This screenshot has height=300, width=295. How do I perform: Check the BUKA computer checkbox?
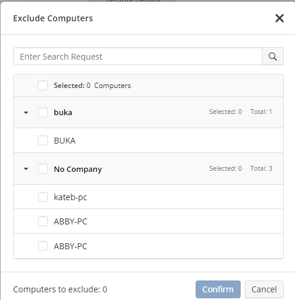(43, 141)
